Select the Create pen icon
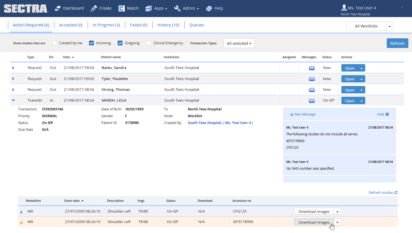The image size is (412, 233). point(94,8)
